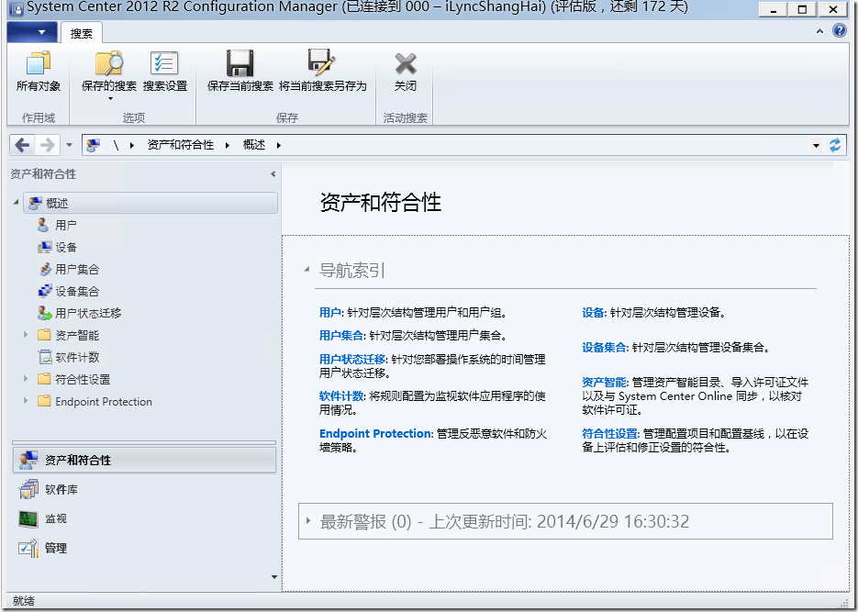
Task: Open the 软件计数 link
Action: click(x=340, y=396)
